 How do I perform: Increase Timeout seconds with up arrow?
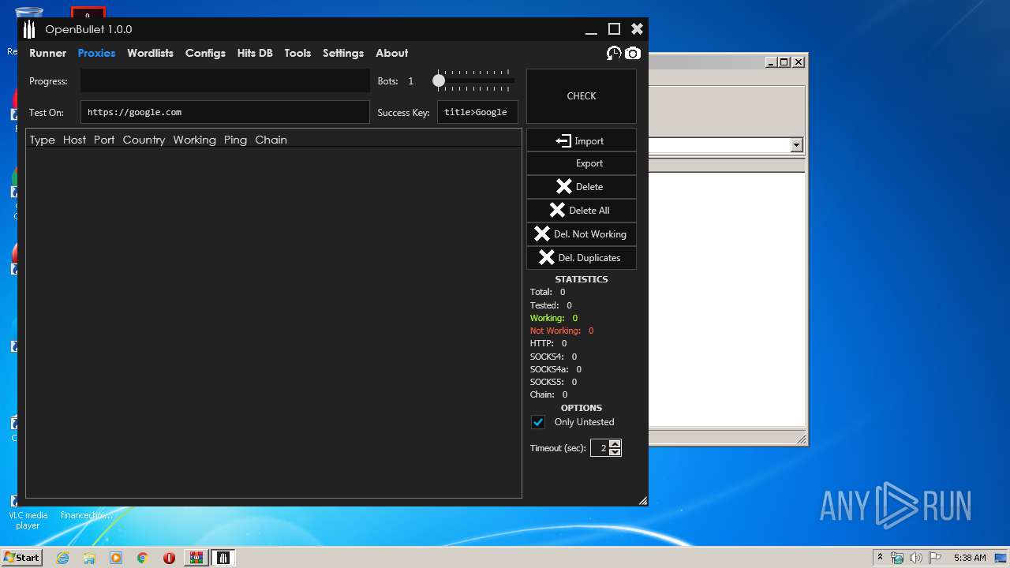click(615, 444)
